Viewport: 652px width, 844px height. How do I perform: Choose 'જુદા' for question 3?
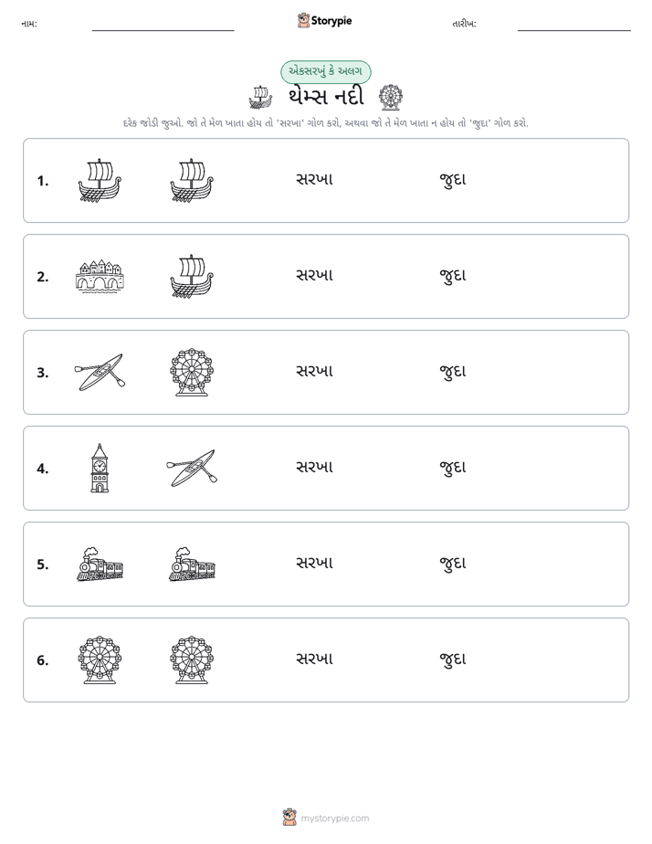point(452,372)
